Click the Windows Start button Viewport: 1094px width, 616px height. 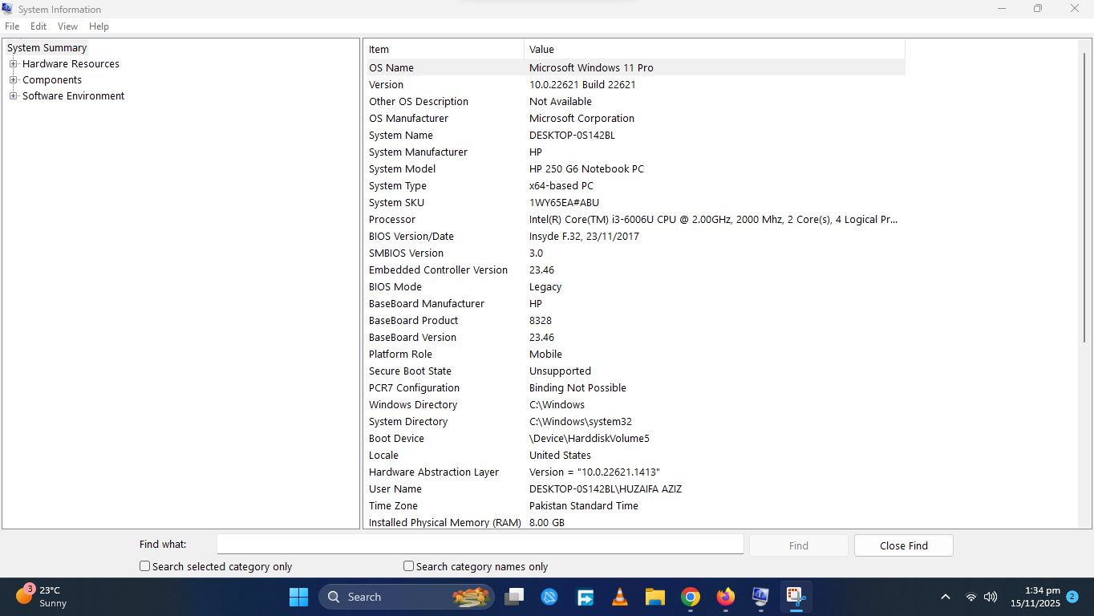point(298,597)
